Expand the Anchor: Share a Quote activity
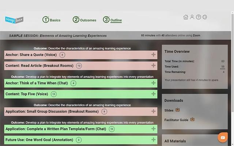The height and width of the screenshot is (146, 234). point(153,55)
